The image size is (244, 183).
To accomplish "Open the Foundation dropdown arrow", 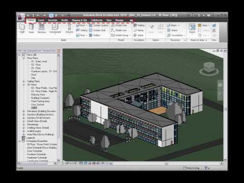I will pyautogui.click(x=185, y=35).
